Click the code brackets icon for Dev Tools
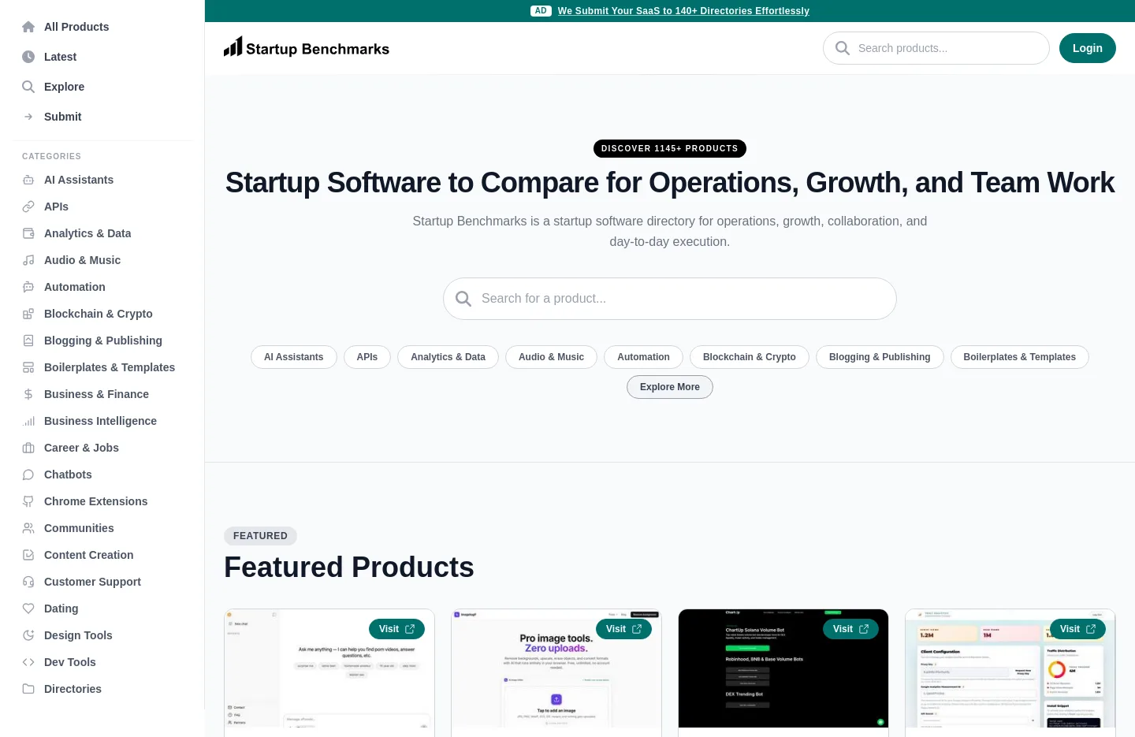 pyautogui.click(x=28, y=662)
